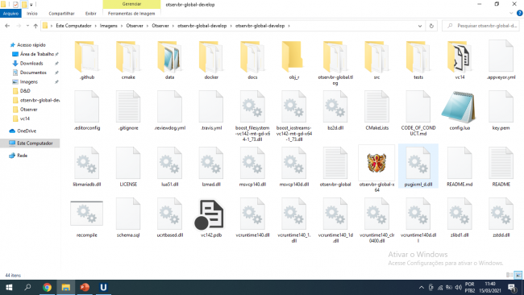Open the Ferramentas de Imagem tab
524x295 pixels.
131,14
